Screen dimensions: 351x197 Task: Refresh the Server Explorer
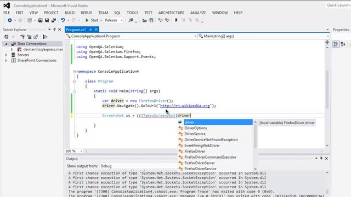tap(6, 37)
